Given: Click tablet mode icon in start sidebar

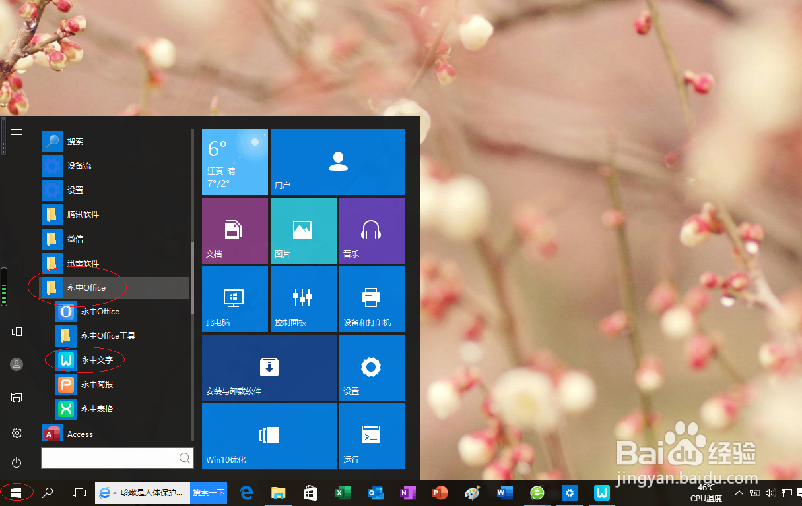Looking at the screenshot, I should (x=17, y=331).
